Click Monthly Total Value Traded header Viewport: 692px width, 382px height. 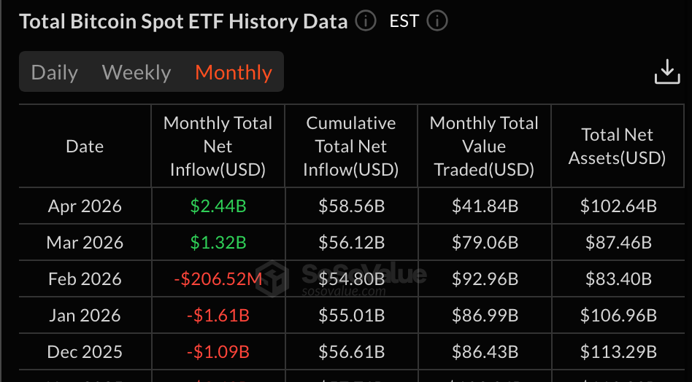pyautogui.click(x=484, y=147)
